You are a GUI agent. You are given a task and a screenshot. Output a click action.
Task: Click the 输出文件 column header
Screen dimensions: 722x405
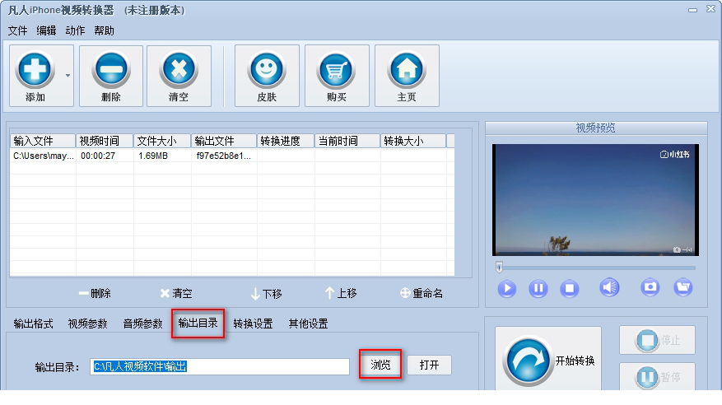pyautogui.click(x=224, y=141)
